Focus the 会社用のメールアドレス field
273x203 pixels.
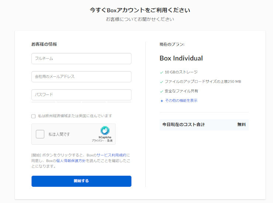(x=81, y=76)
